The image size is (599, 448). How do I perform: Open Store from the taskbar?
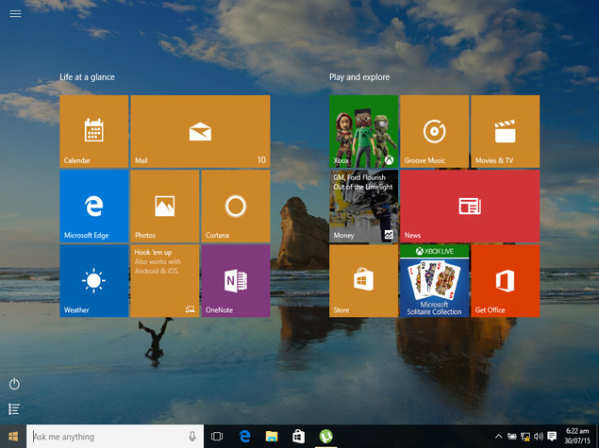298,436
